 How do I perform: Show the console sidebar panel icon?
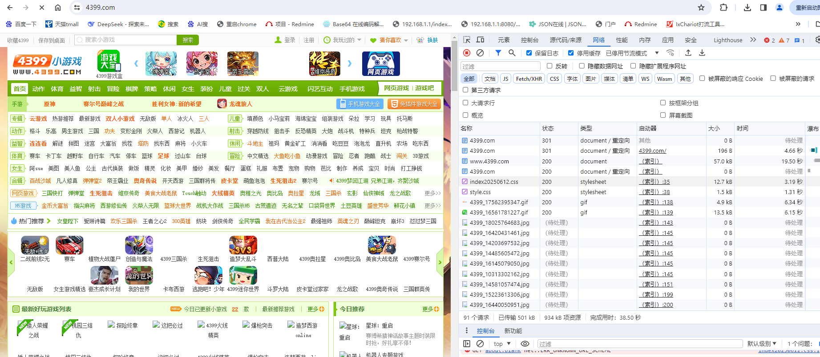467,344
